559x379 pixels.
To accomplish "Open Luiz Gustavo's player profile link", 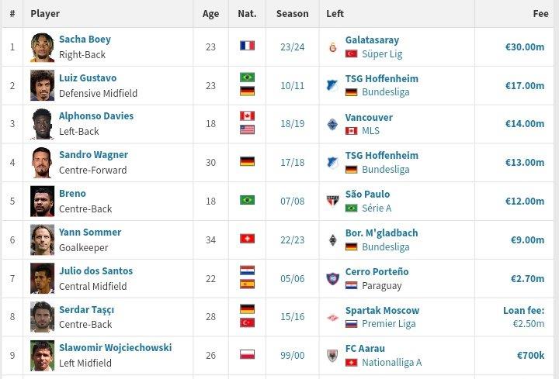I will 88,78.
